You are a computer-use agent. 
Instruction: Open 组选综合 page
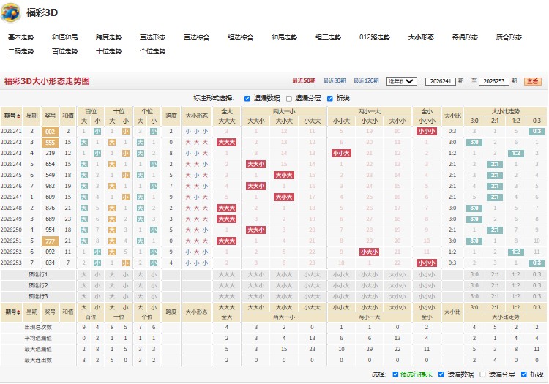[241, 37]
